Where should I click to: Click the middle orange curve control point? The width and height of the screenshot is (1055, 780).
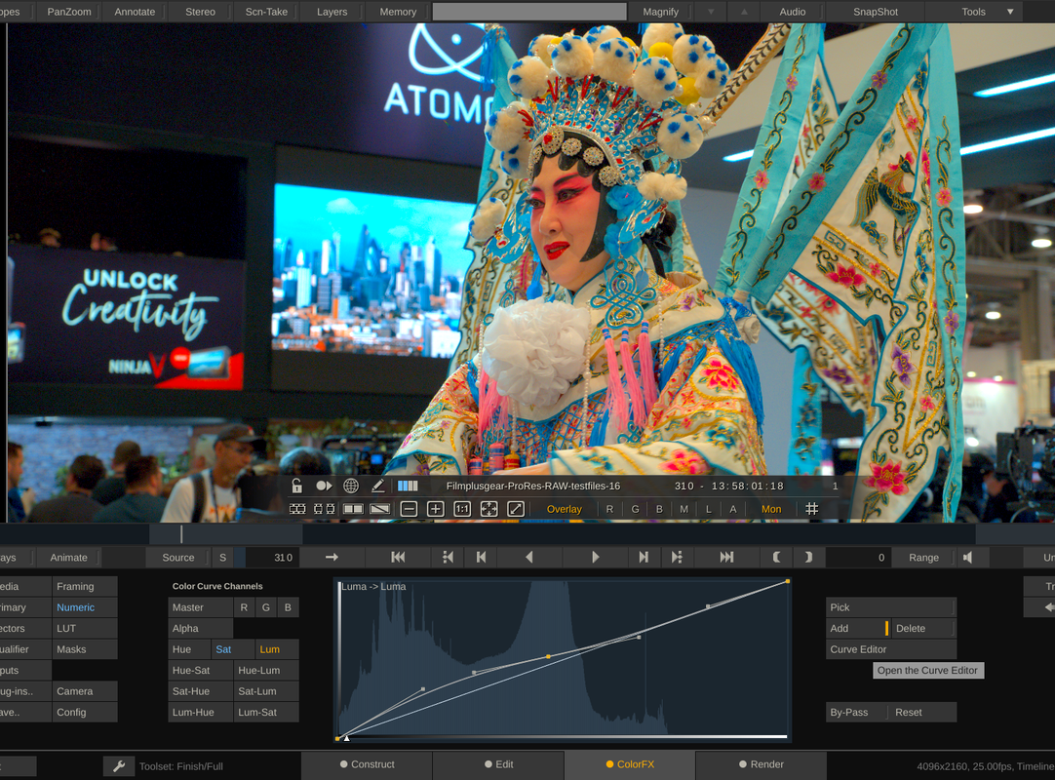tap(548, 656)
